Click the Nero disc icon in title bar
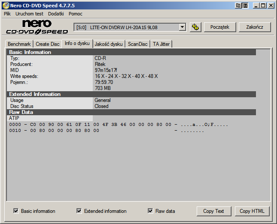 6,6
